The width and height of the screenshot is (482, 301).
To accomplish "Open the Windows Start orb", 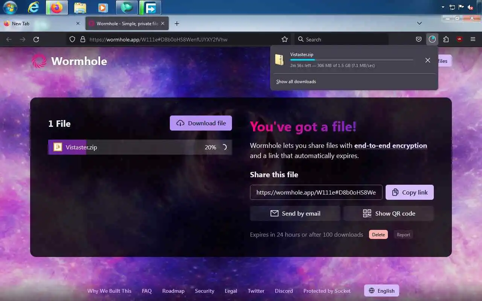I will pyautogui.click(x=10, y=7).
